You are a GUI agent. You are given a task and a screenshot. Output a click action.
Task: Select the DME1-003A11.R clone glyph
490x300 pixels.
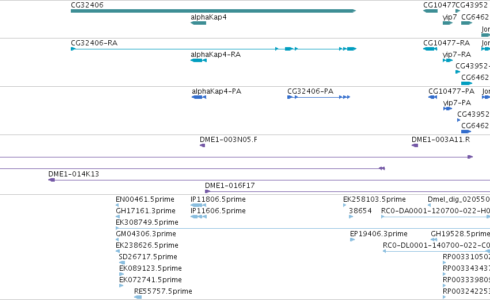pos(415,145)
